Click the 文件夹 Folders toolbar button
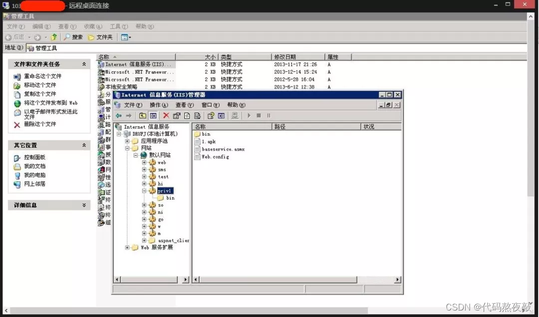This screenshot has height=317, width=539. click(x=100, y=37)
